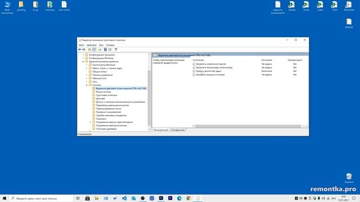Expand the Конфигурация Windows node

pyautogui.click(x=83, y=58)
